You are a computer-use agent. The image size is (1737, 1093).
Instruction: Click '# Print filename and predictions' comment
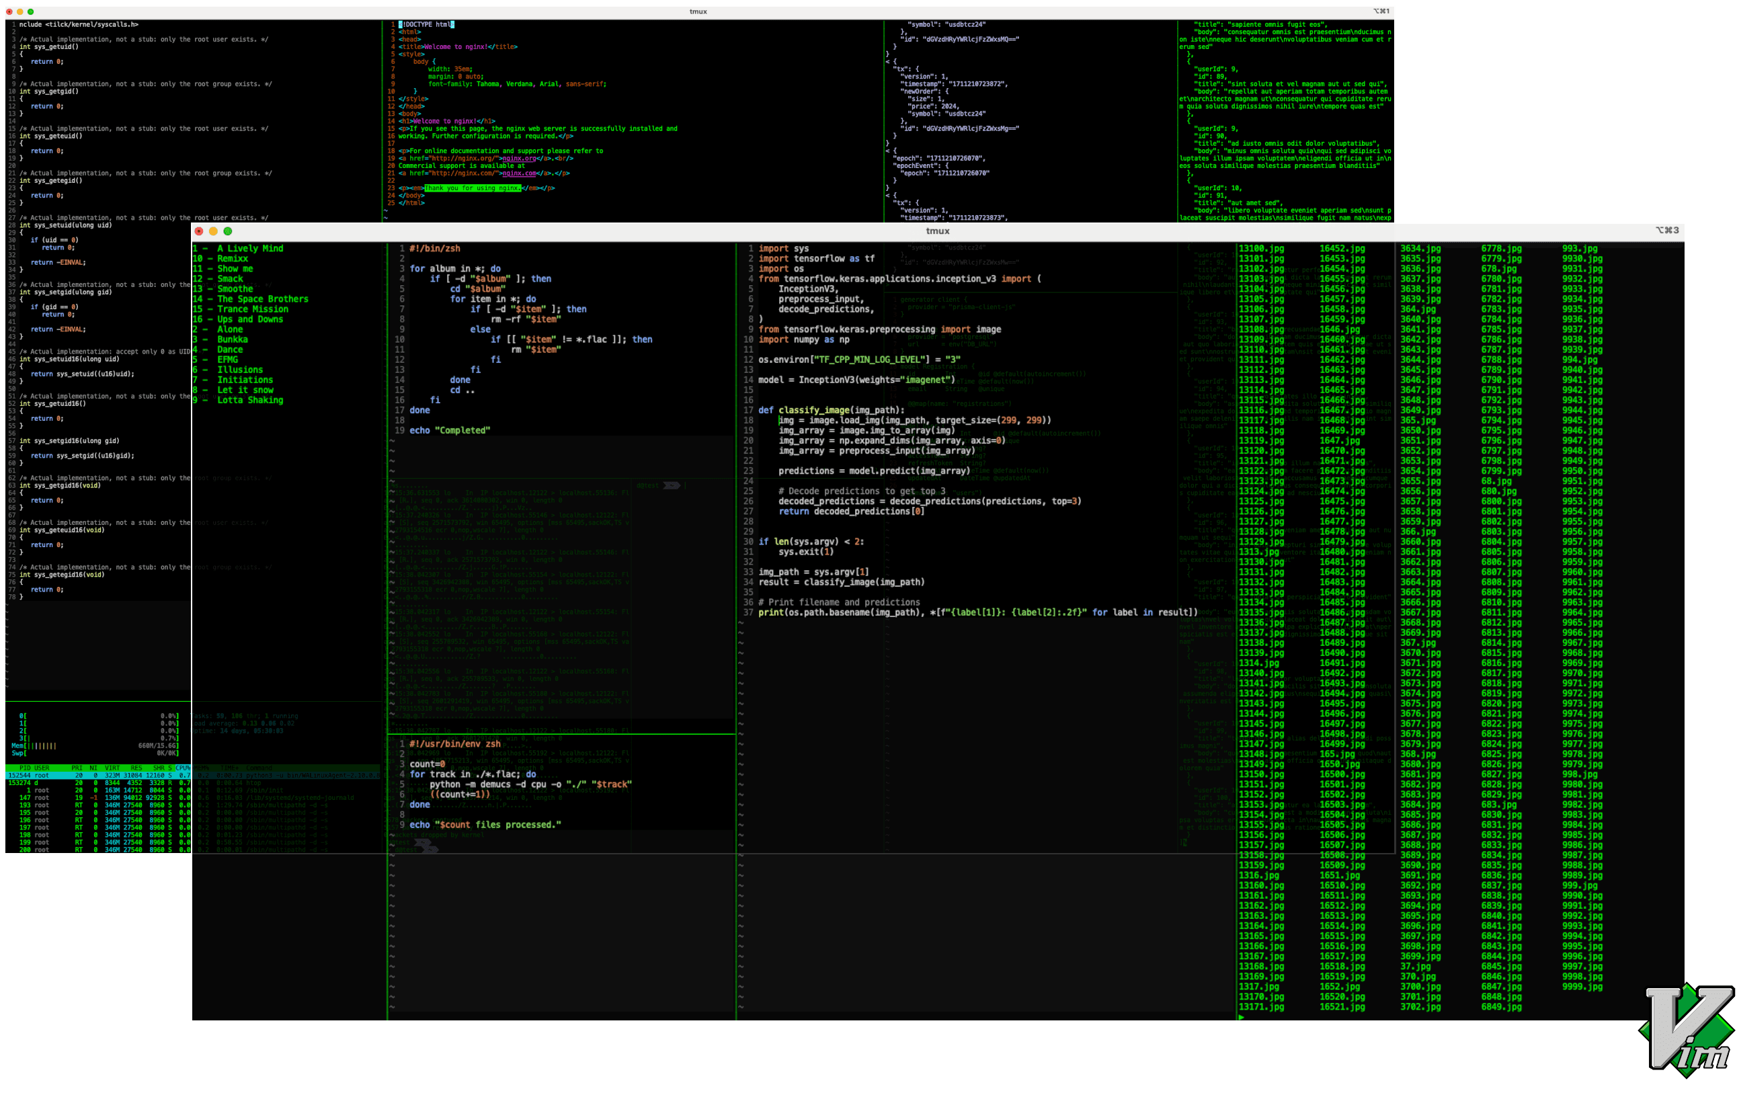839,602
